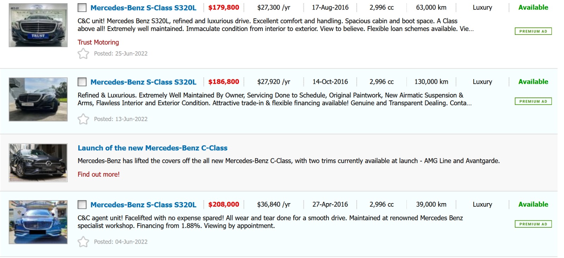Open blue facelifted S320L car photo
The height and width of the screenshot is (258, 564).
(x=38, y=222)
